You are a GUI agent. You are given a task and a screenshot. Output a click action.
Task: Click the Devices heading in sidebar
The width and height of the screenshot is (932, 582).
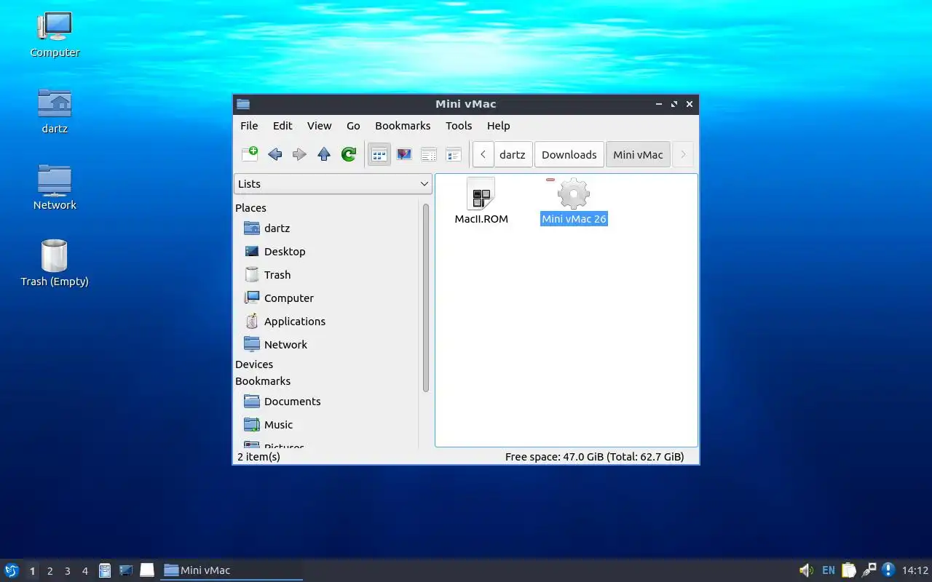tap(254, 364)
